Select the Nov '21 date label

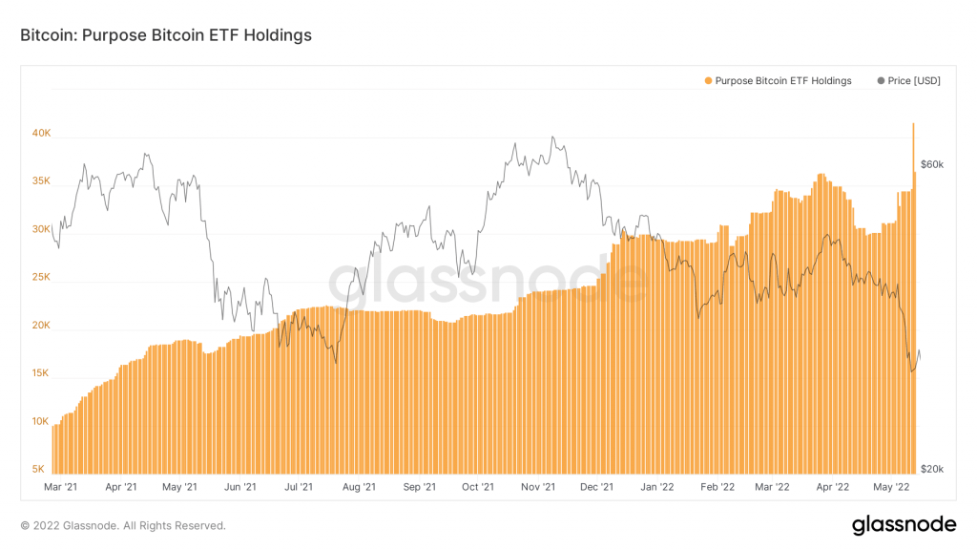click(538, 487)
